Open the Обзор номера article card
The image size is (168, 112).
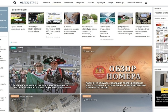pos(117,70)
